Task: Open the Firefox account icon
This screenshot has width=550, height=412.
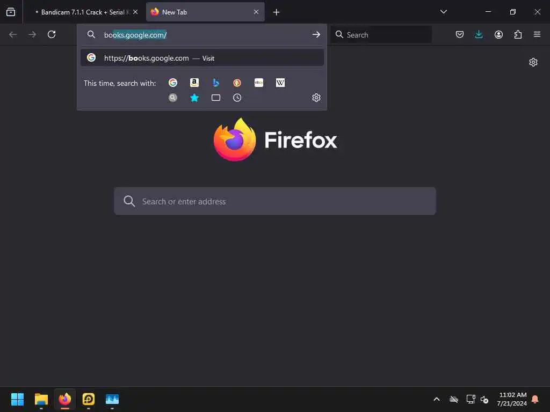Action: (498, 34)
